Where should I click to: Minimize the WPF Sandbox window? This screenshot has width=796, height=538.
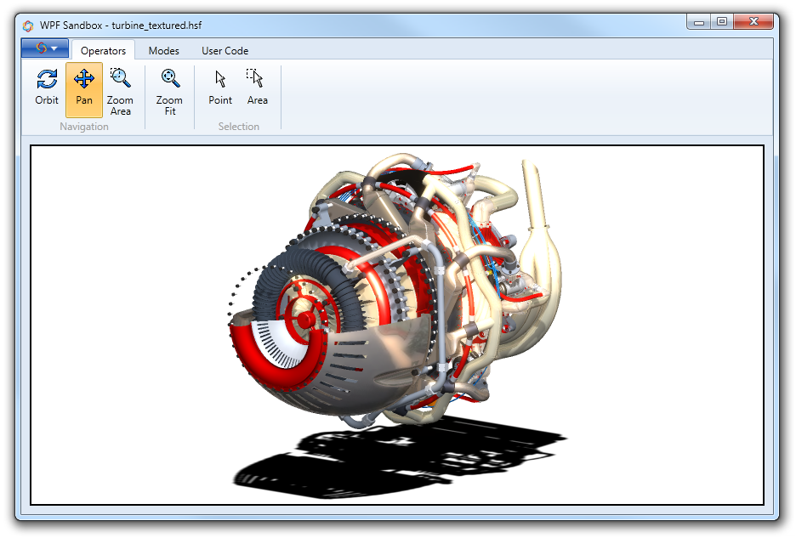click(698, 22)
